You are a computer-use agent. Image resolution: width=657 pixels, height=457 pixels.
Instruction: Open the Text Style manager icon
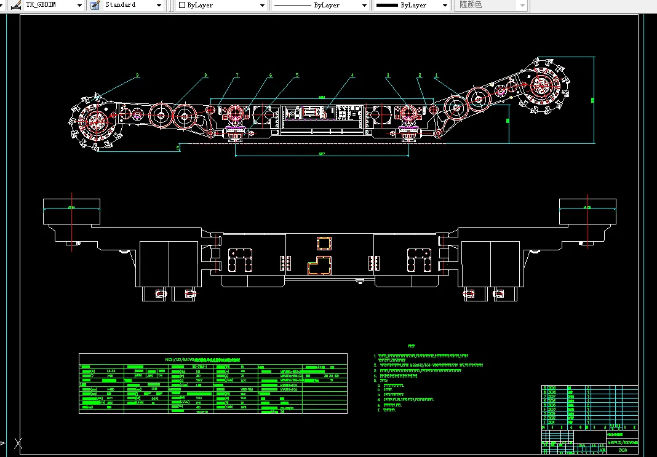pos(95,6)
